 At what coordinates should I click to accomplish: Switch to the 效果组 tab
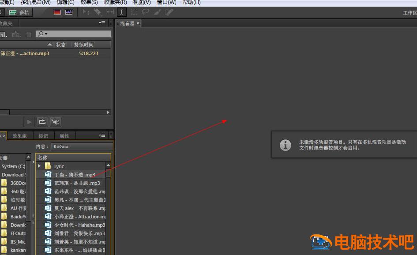[20, 136]
